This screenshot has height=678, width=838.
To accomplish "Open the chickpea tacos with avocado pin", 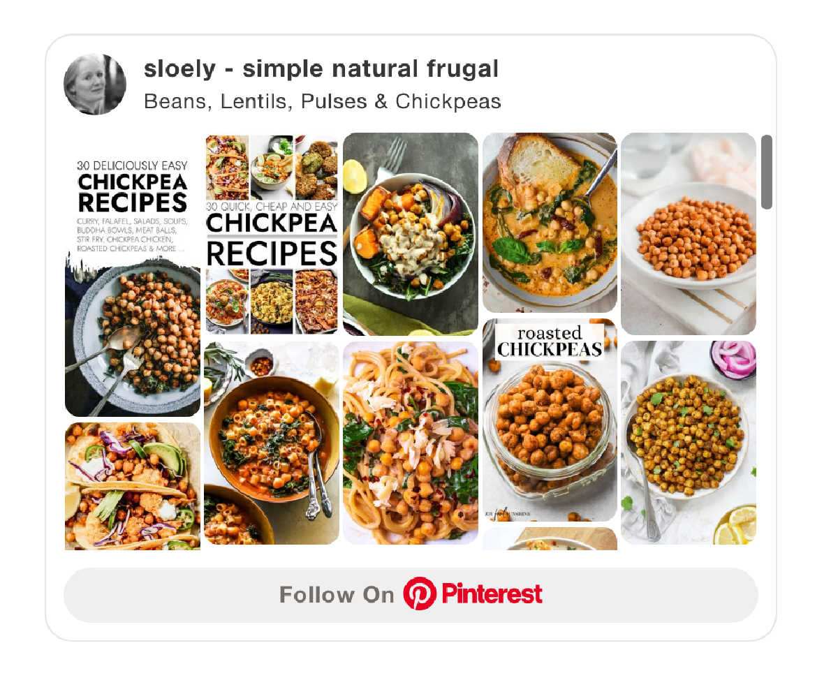I will point(133,486).
